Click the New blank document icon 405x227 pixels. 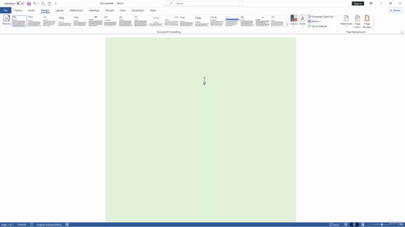49,4
